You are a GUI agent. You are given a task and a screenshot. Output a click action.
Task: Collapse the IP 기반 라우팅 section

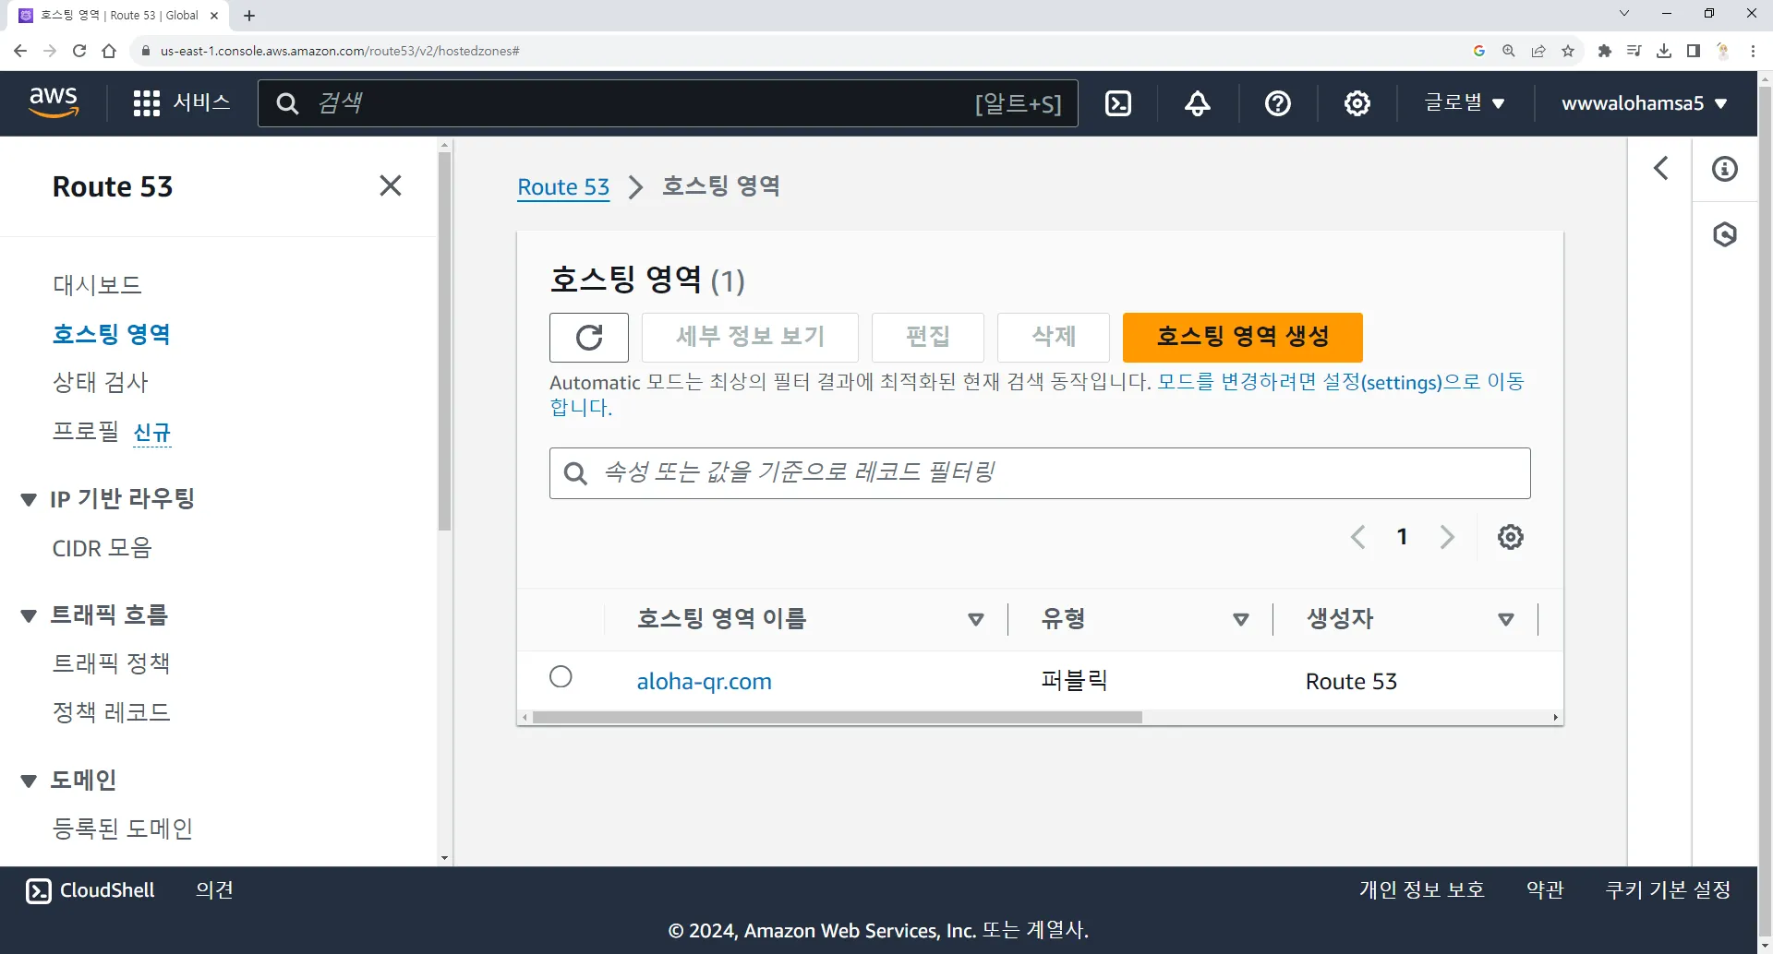[x=29, y=500]
